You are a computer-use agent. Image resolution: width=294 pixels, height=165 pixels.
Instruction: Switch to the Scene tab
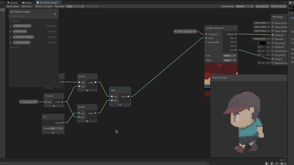pos(12,3)
